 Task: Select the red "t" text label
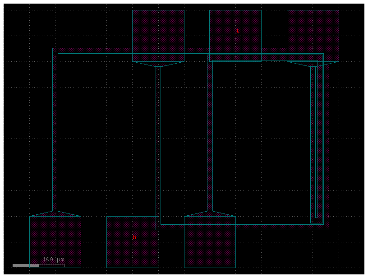pos(238,31)
